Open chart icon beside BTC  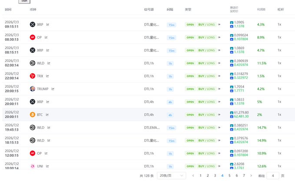[47, 115]
